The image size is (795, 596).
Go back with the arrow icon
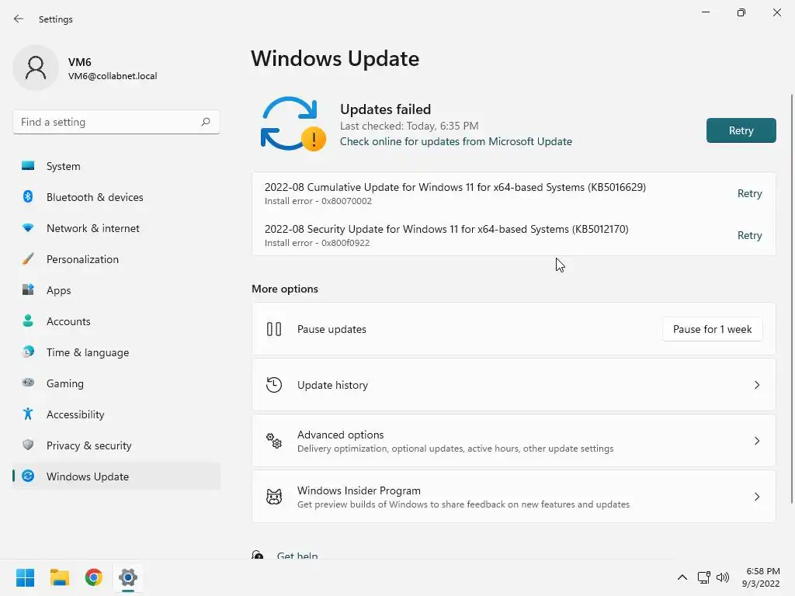[x=19, y=19]
